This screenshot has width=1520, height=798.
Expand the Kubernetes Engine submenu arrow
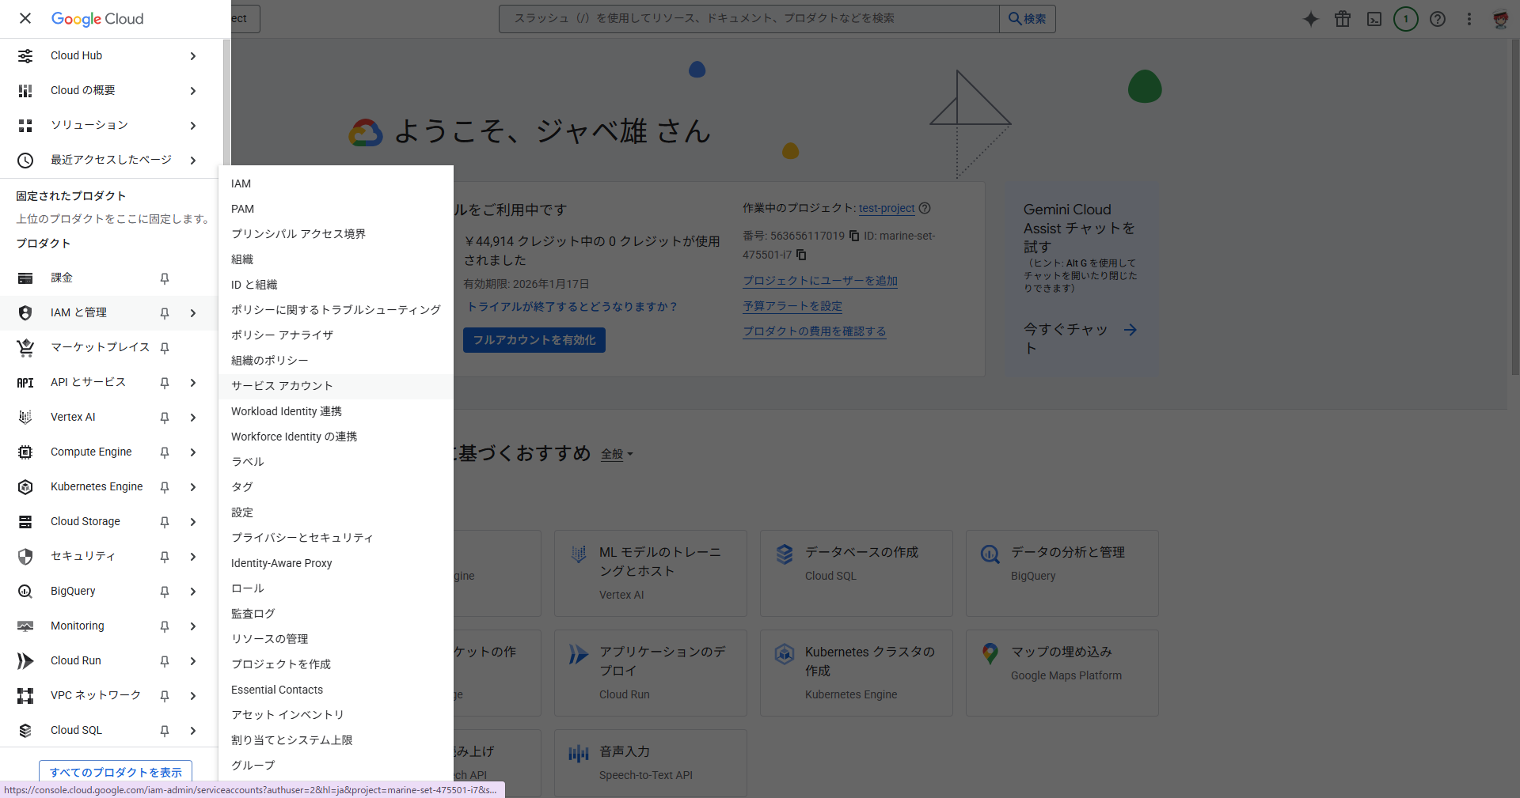[193, 487]
